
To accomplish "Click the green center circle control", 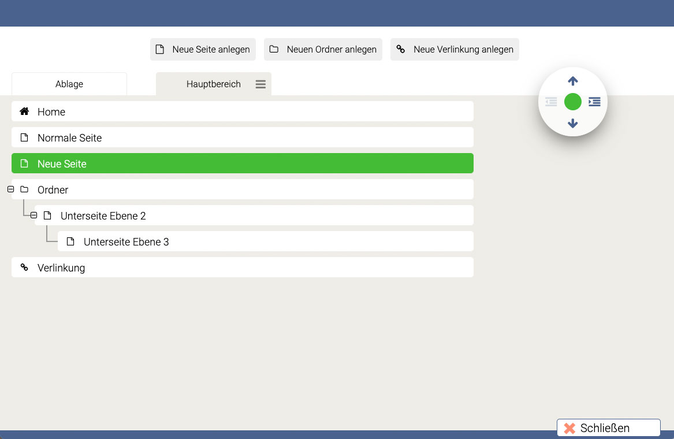I will 572,102.
